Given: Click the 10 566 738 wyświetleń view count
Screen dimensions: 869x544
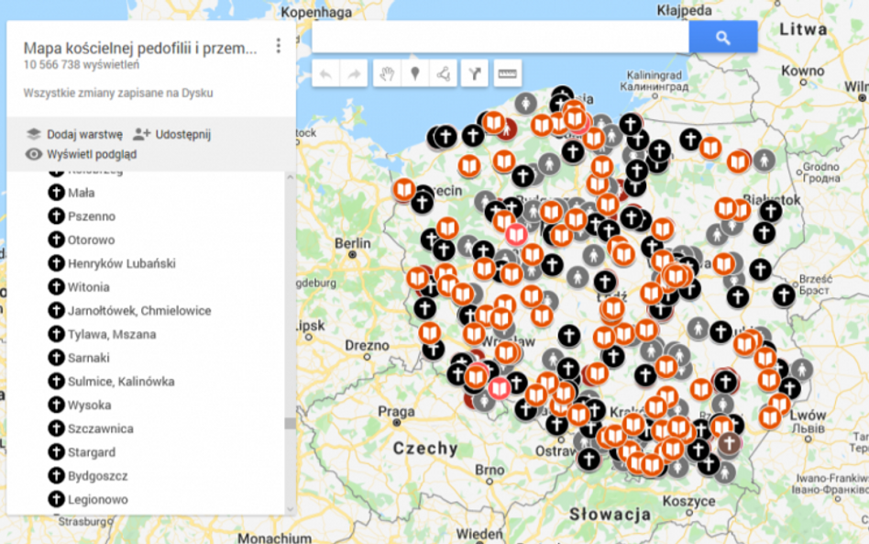Looking at the screenshot, I should click(82, 65).
